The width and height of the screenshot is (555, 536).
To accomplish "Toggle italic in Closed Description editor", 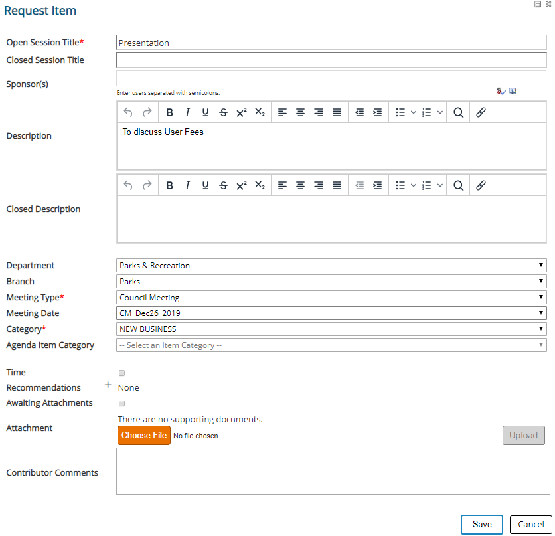I will tap(188, 185).
